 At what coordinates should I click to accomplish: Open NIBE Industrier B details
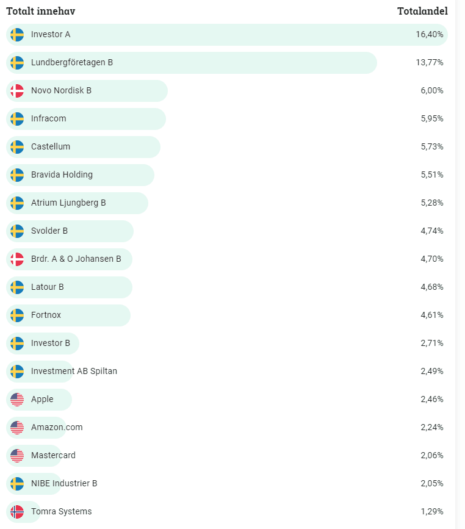(64, 483)
